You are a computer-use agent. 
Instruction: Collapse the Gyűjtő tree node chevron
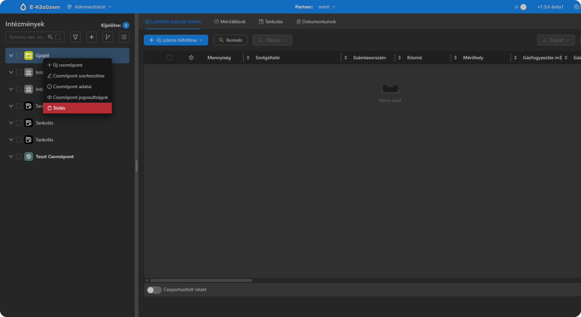11,56
